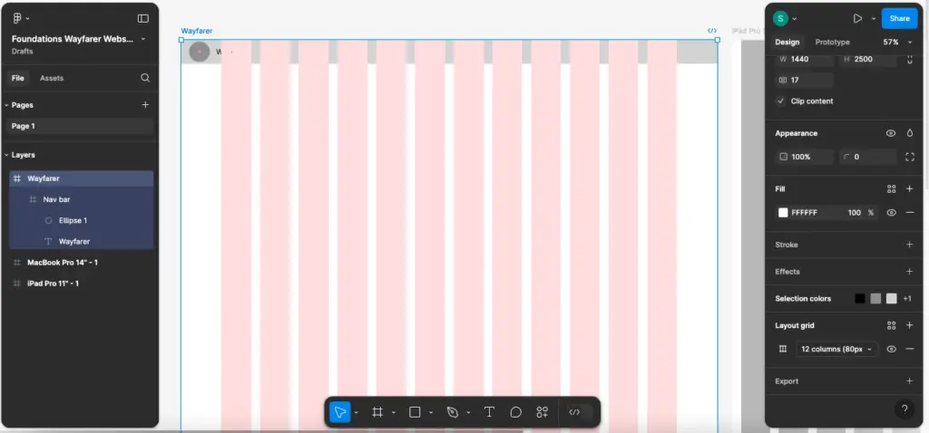
Task: Select Page 1 in pages list
Action: (80, 126)
